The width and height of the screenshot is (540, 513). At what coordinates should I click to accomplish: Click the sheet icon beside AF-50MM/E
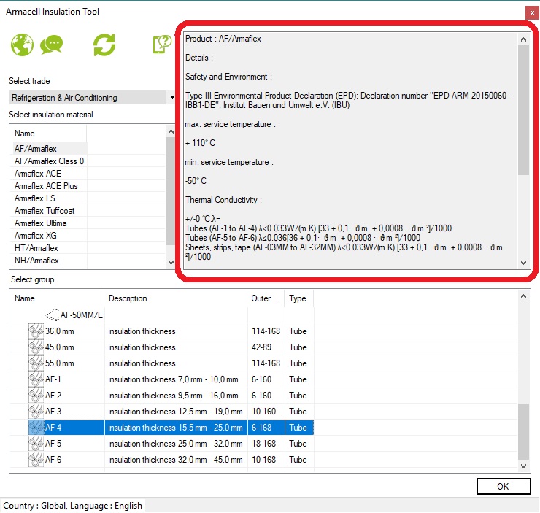(52, 315)
